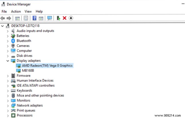Click the Device Manager title bar icon
Screen dimensions: 185x118
click(x=3, y=4)
